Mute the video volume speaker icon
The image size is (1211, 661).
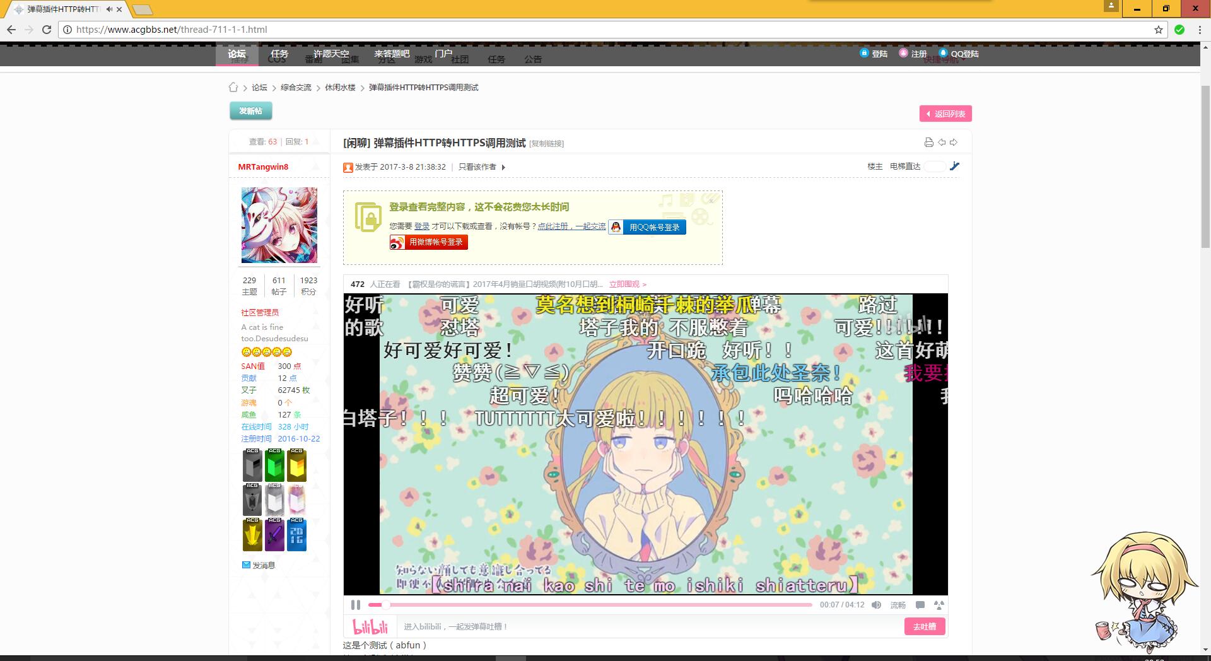(x=876, y=605)
